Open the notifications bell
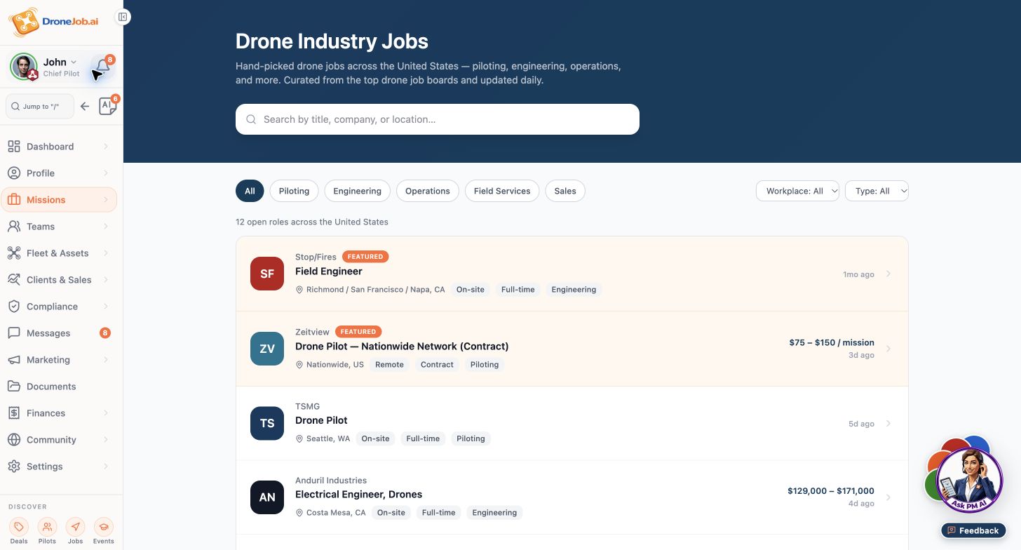Screen dimensions: 1021x550 (103, 67)
